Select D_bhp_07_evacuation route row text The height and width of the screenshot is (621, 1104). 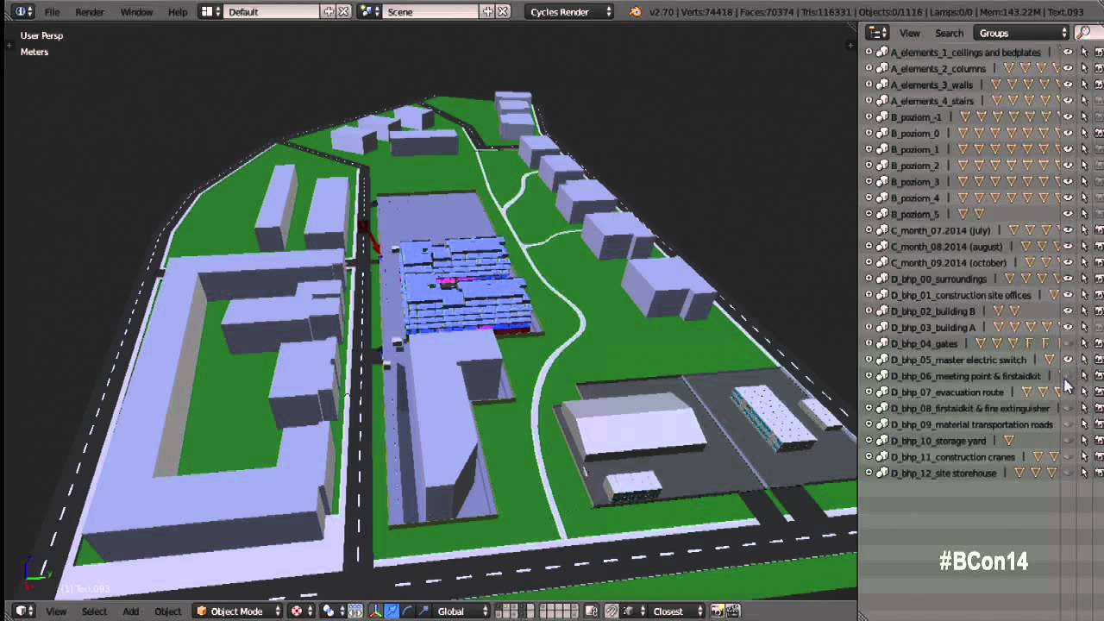point(947,392)
